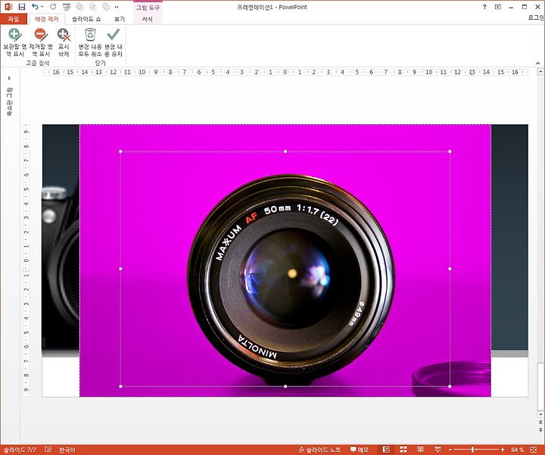Screen dimensions: 545x455
Task: Select the Mark Areas to Remove tool
Action: point(41,42)
